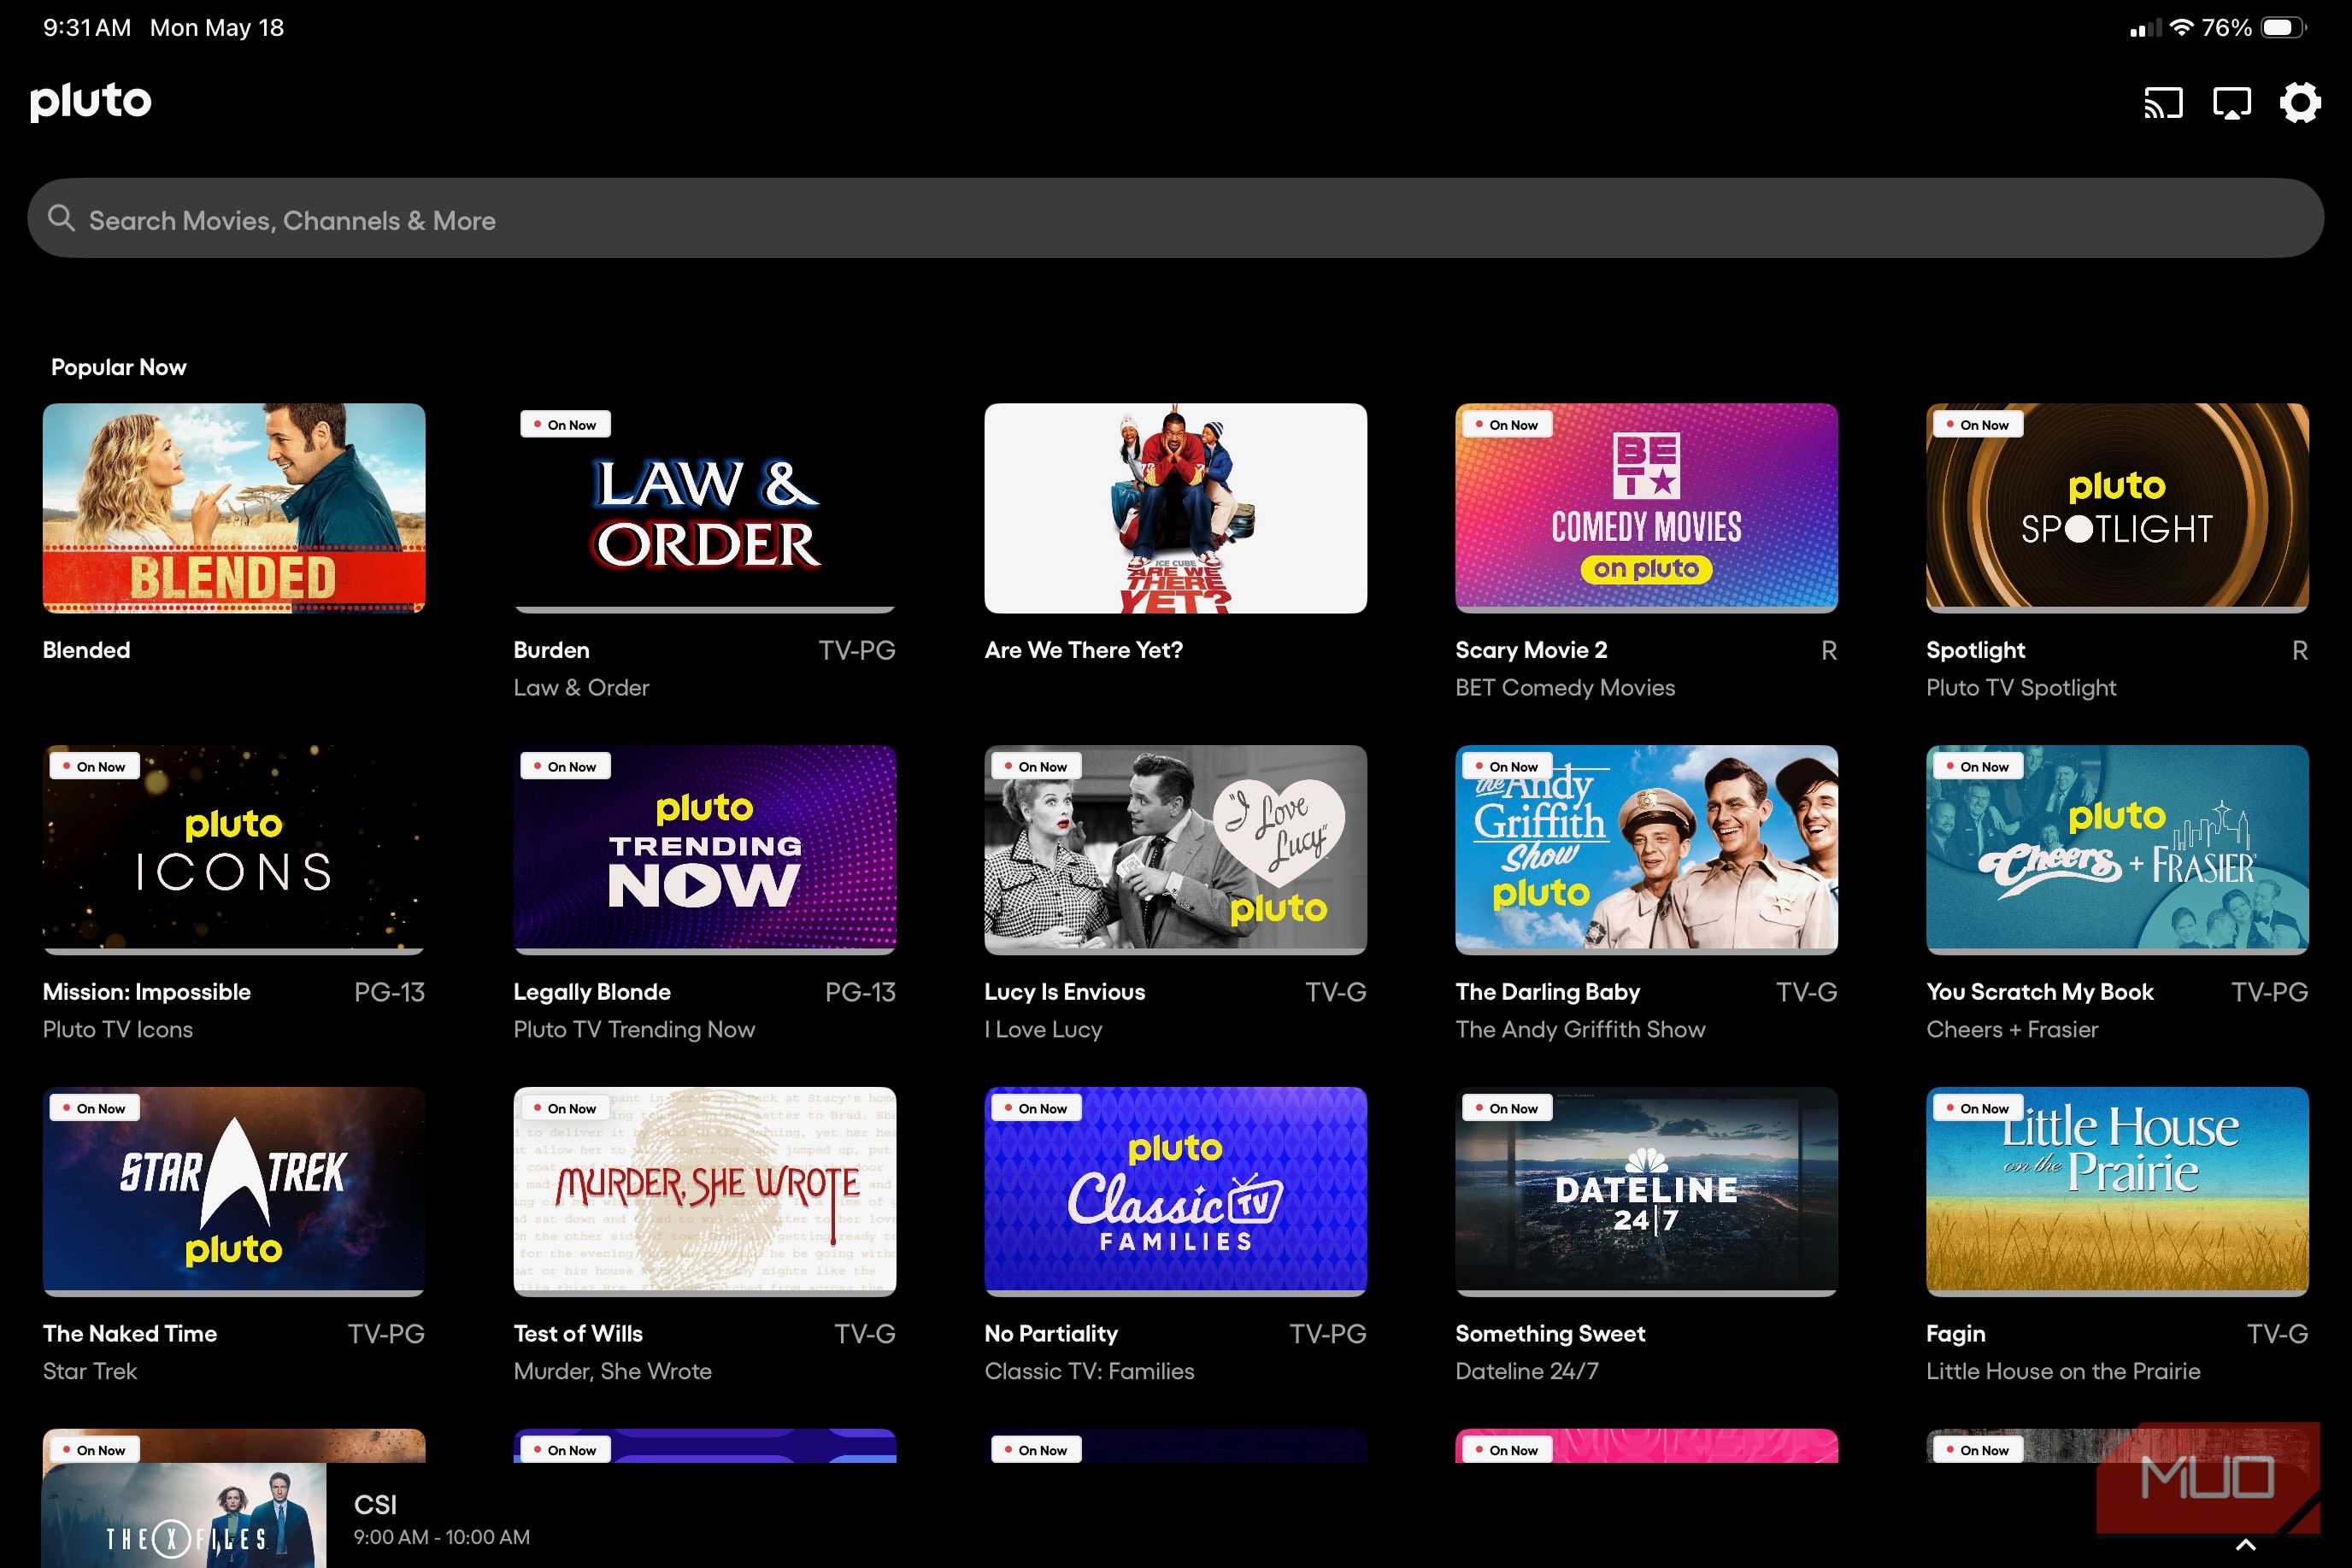Click the 'Legally Blonde' title

592,992
